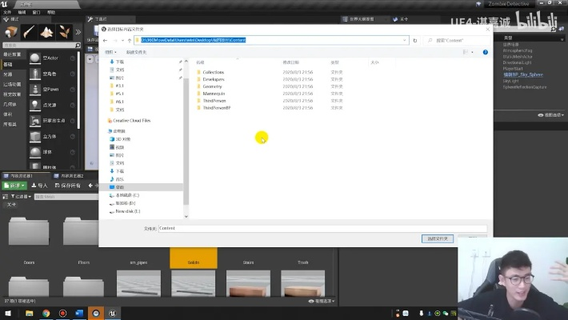
Task: Click the New Folder button in dialog
Action: point(137,51)
